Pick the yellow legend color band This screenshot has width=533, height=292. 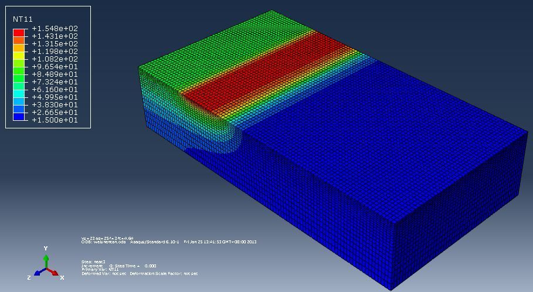[19, 55]
